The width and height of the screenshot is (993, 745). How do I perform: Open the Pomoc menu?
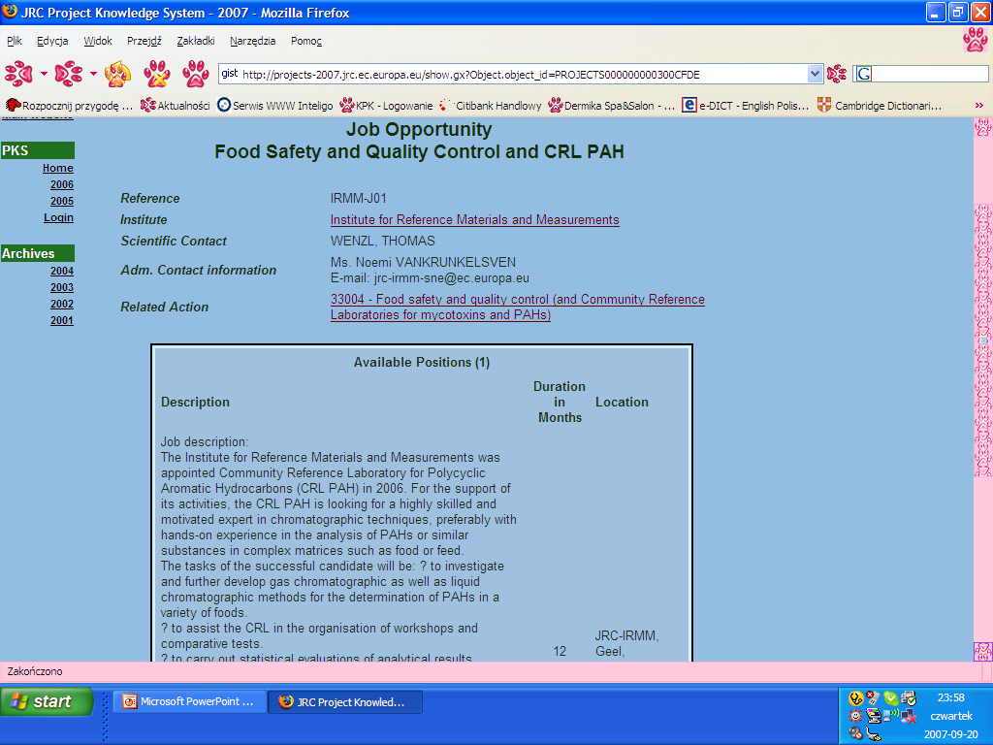coord(306,41)
